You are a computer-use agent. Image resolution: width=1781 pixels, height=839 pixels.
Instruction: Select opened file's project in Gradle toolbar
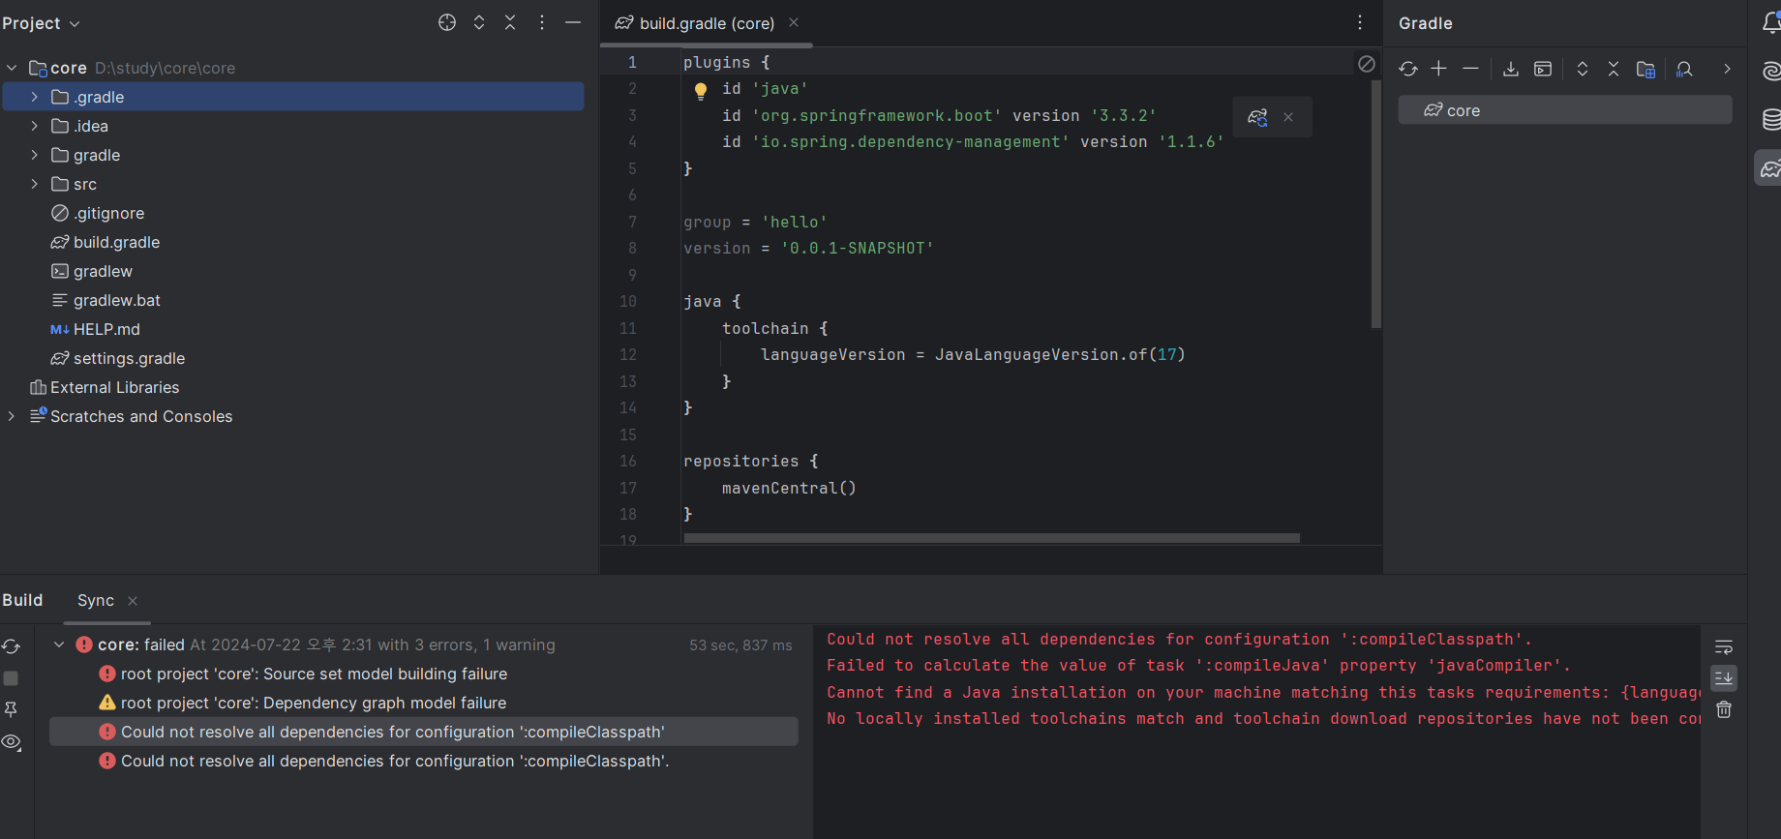[1645, 69]
